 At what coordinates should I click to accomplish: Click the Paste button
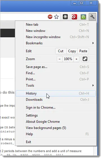point(83,51)
